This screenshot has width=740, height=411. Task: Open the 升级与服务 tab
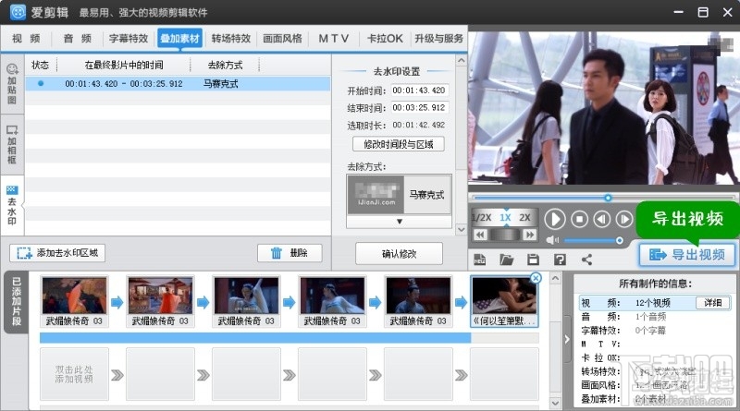click(x=438, y=39)
